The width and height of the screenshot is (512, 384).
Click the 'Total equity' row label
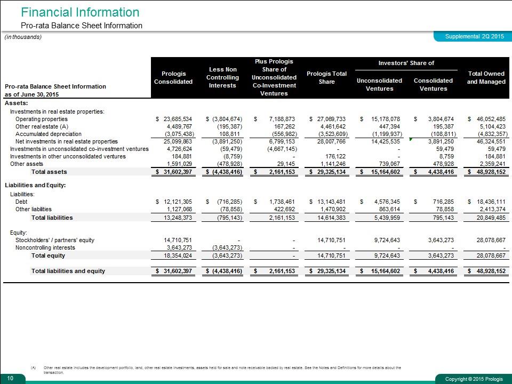click(48, 255)
